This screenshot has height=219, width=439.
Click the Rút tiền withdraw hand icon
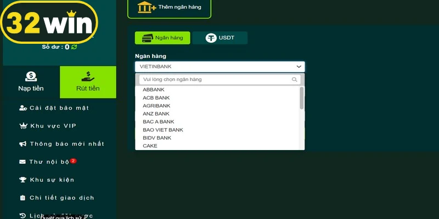88,76
